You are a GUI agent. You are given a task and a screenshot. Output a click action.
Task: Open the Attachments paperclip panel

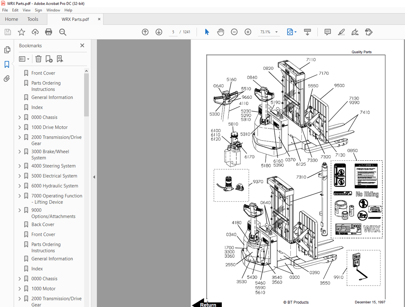click(x=7, y=79)
